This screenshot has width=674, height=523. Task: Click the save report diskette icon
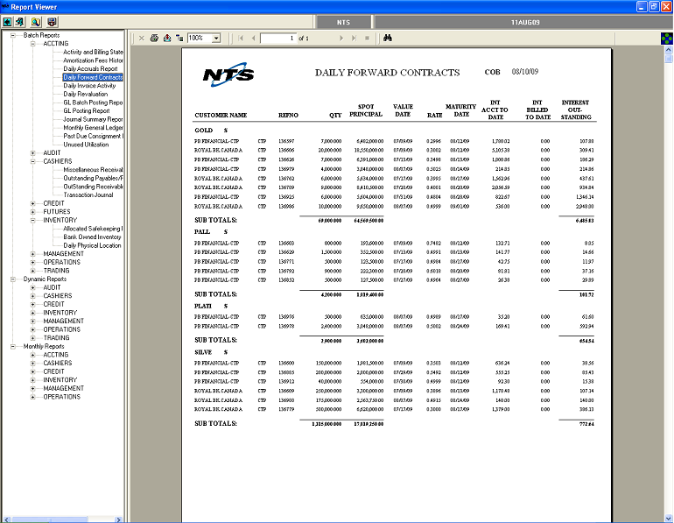[x=52, y=22]
